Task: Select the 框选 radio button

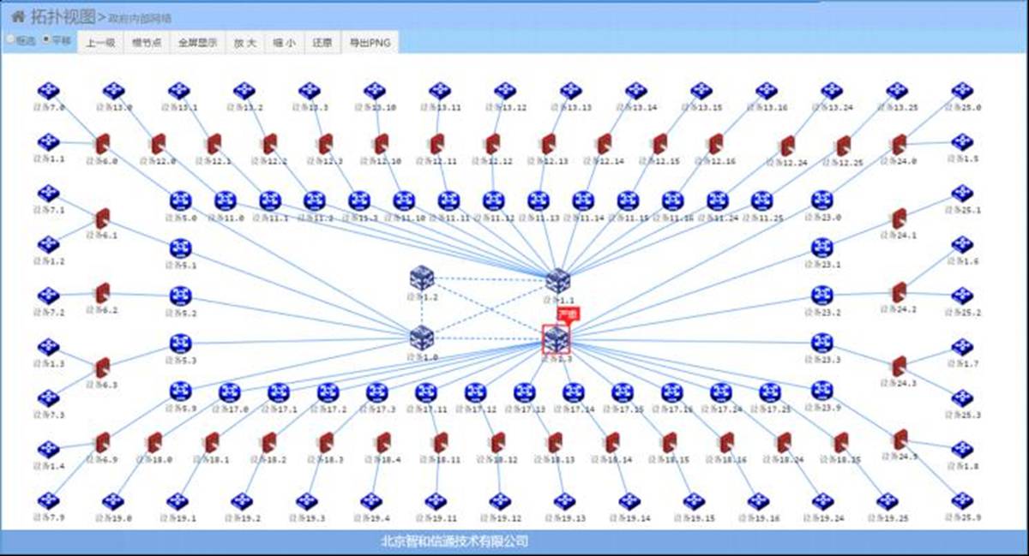Action: (10, 39)
